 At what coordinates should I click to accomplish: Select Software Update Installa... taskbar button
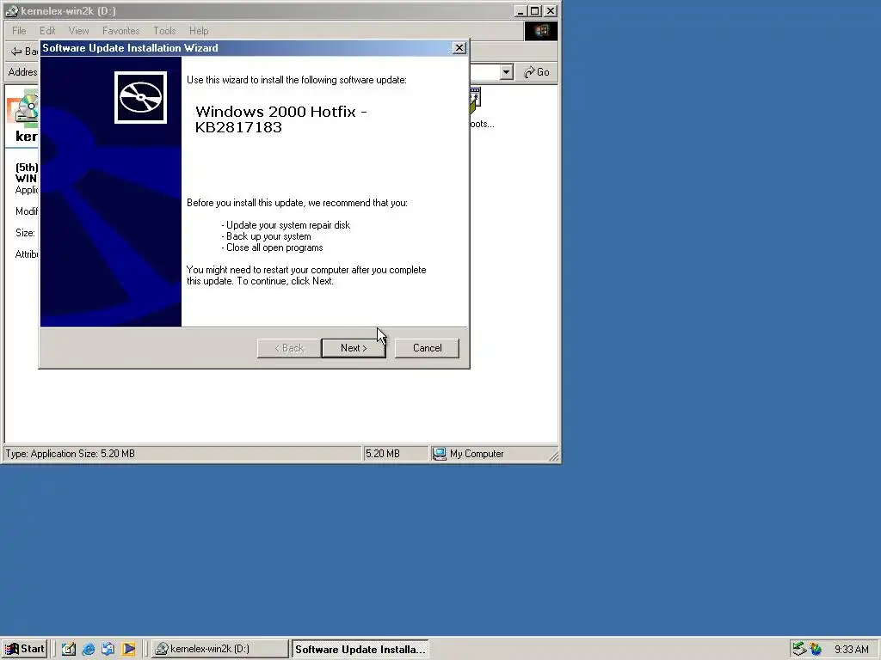(x=360, y=650)
